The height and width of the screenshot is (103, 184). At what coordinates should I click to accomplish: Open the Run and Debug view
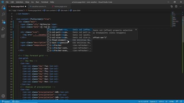click(3, 29)
